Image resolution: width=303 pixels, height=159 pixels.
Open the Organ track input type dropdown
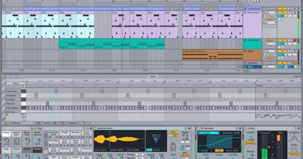[269, 51]
